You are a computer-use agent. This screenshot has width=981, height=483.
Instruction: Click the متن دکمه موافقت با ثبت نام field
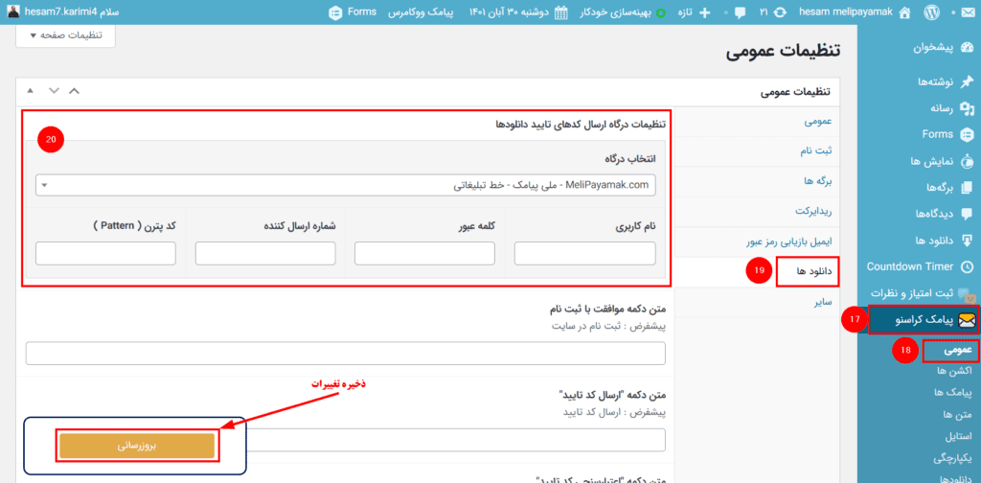345,354
